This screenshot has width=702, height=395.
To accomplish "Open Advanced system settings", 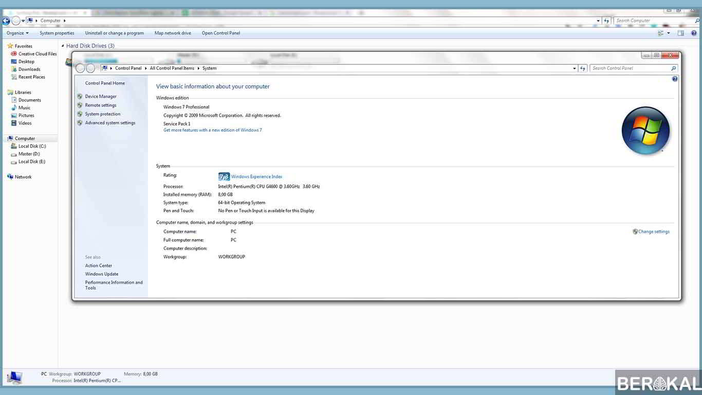I will click(x=110, y=123).
